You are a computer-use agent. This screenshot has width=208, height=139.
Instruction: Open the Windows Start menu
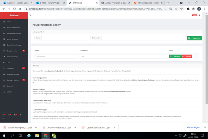pyautogui.click(x=4, y=136)
